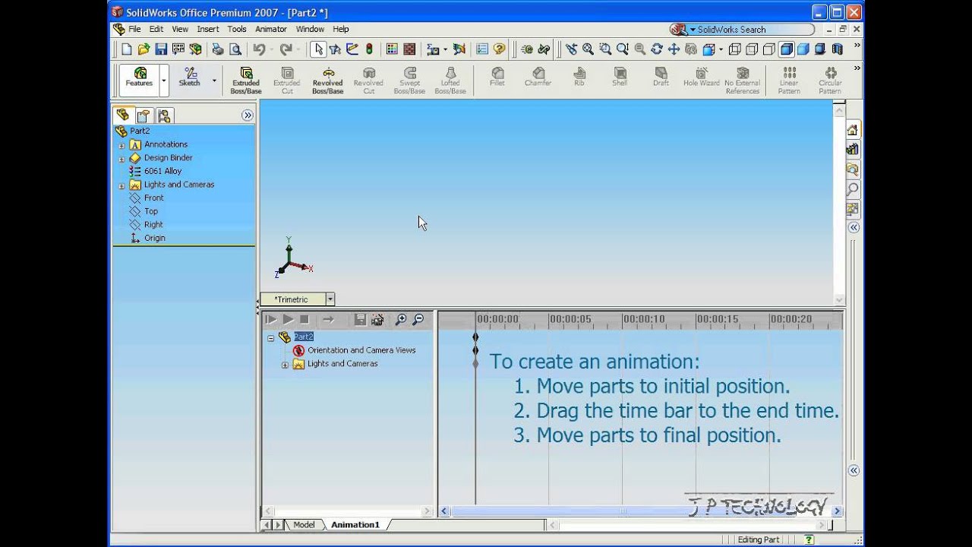Click the New document icon
The height and width of the screenshot is (547, 972).
coord(127,49)
